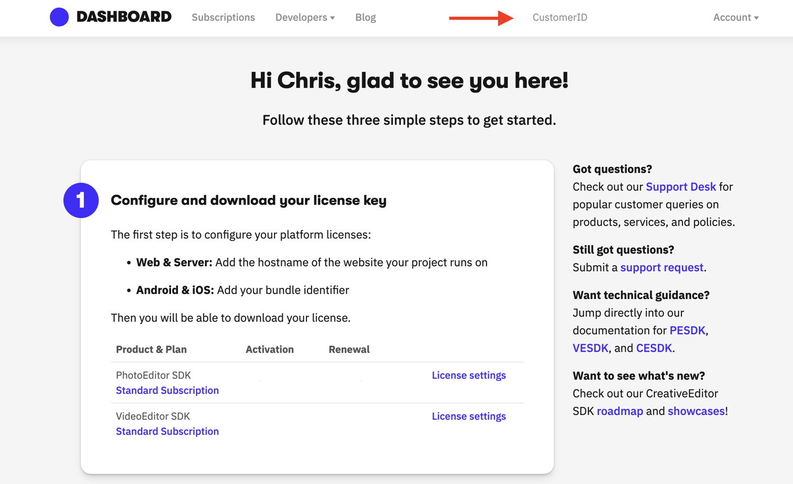View the PhotoEditor SDK Standard Subscription
Viewport: 793px width, 484px height.
tap(167, 390)
